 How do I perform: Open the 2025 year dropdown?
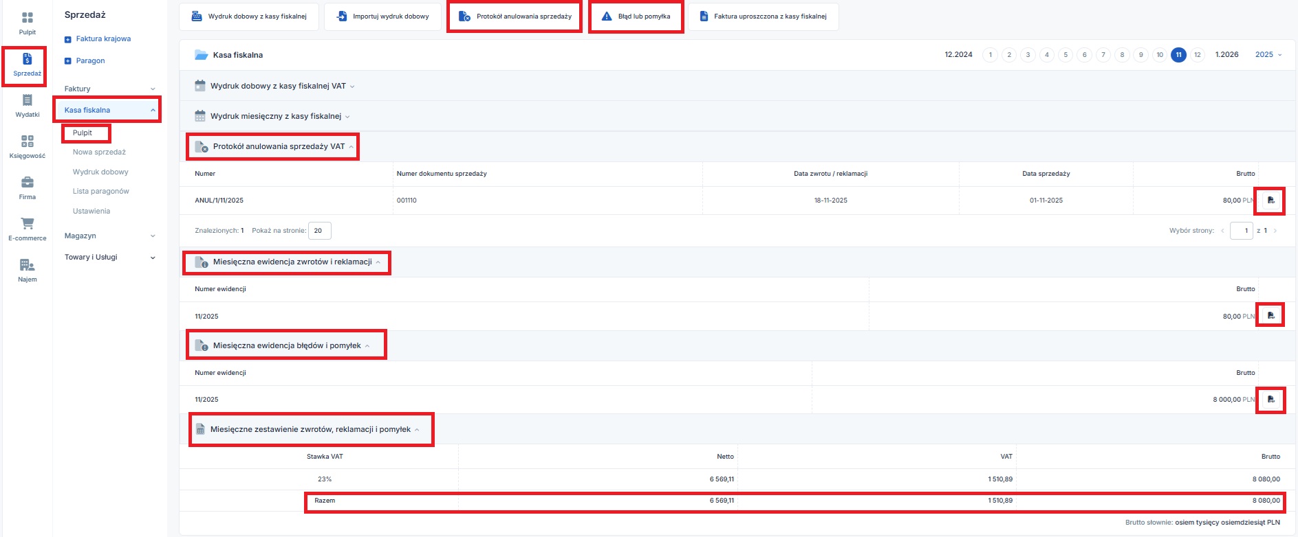click(1268, 55)
